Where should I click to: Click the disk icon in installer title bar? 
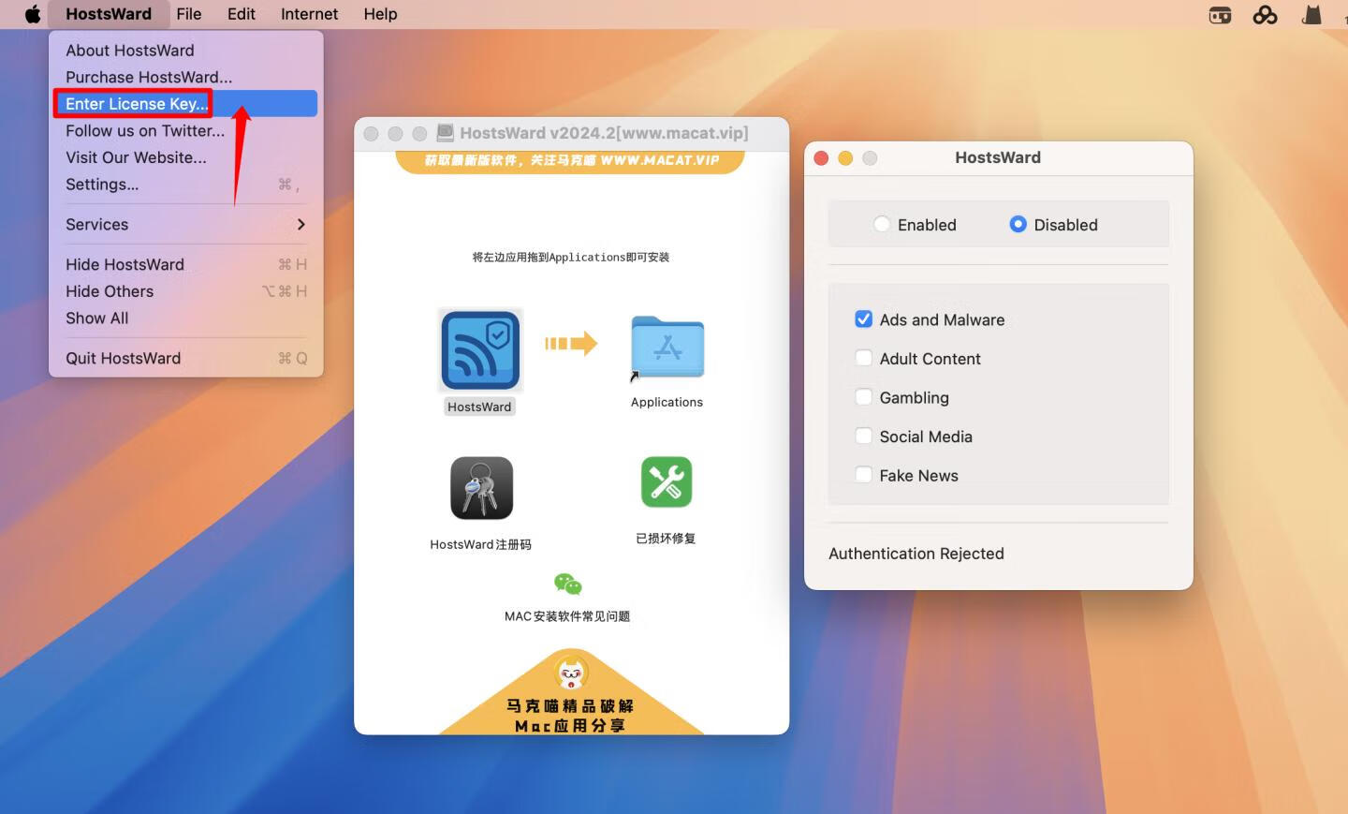point(446,133)
